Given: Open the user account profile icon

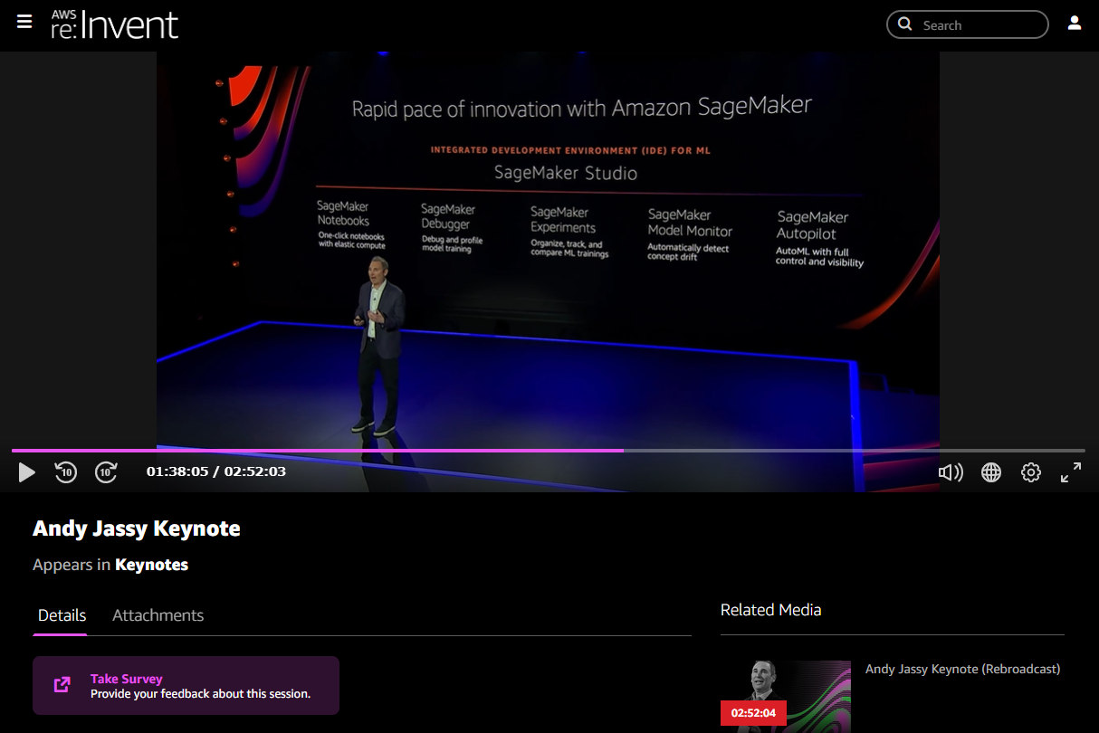Looking at the screenshot, I should [x=1074, y=24].
